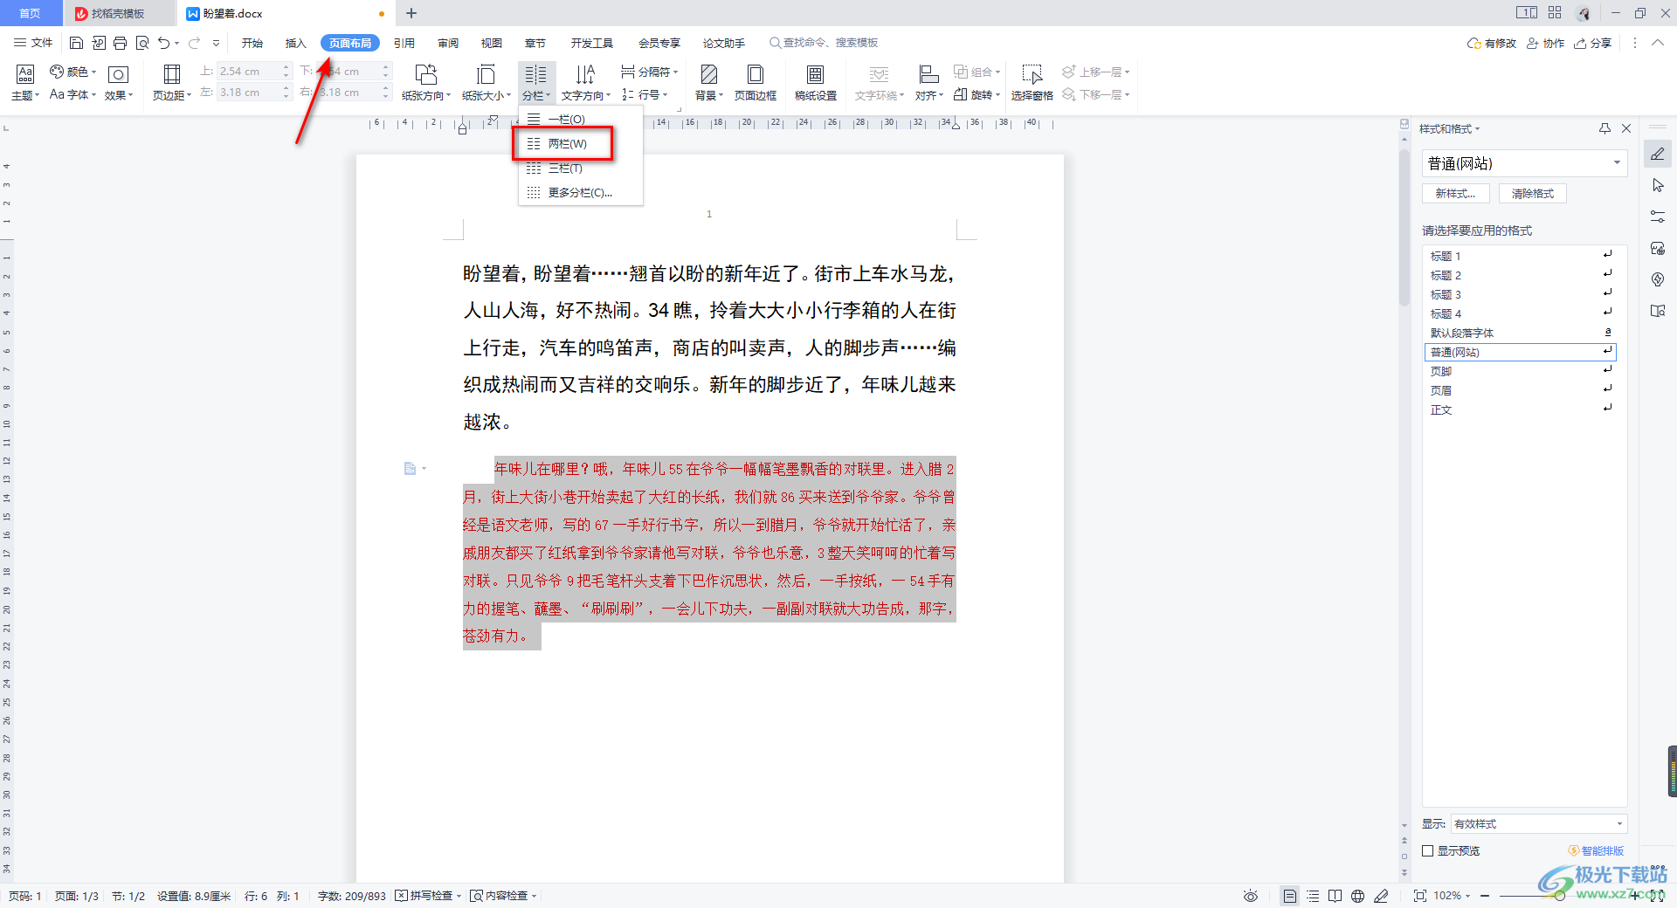Screen dimensions: 1677x908
Task: Open Rotate (旋转) dropdown
Action: point(977,94)
